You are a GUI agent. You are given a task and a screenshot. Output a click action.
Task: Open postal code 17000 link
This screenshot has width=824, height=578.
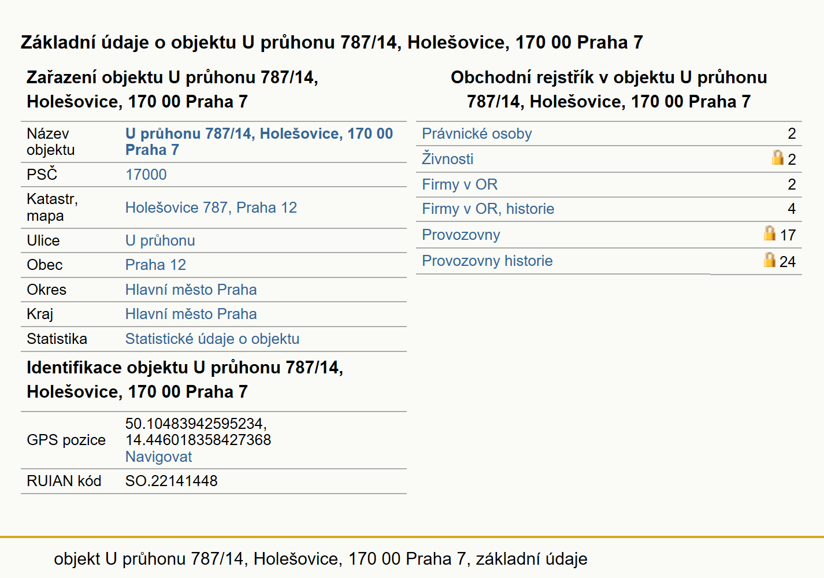coord(146,175)
